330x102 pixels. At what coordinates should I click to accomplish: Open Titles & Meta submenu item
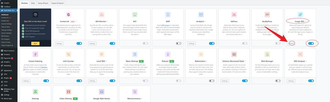5,27
